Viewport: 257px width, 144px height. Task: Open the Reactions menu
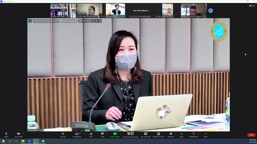point(171,135)
